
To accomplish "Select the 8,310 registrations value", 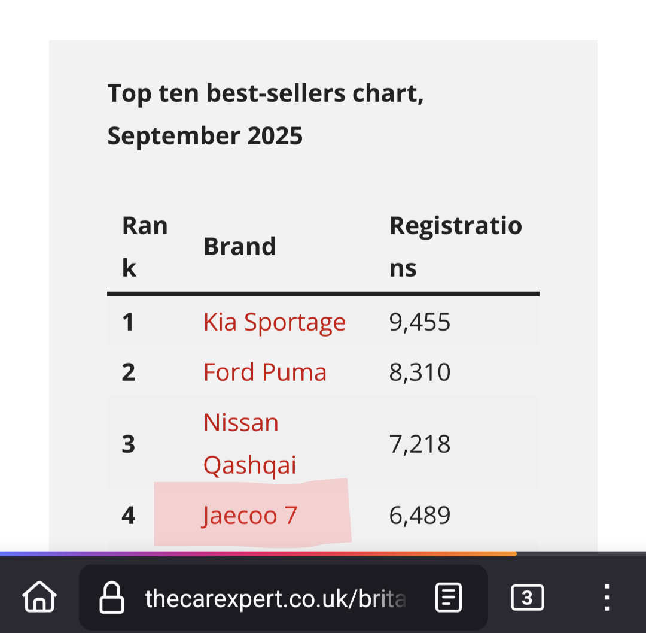I will [420, 372].
